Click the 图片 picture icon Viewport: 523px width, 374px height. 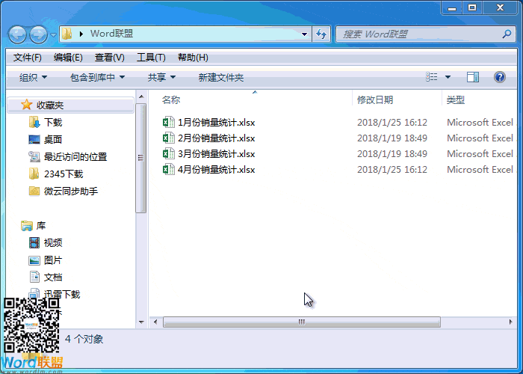click(34, 260)
